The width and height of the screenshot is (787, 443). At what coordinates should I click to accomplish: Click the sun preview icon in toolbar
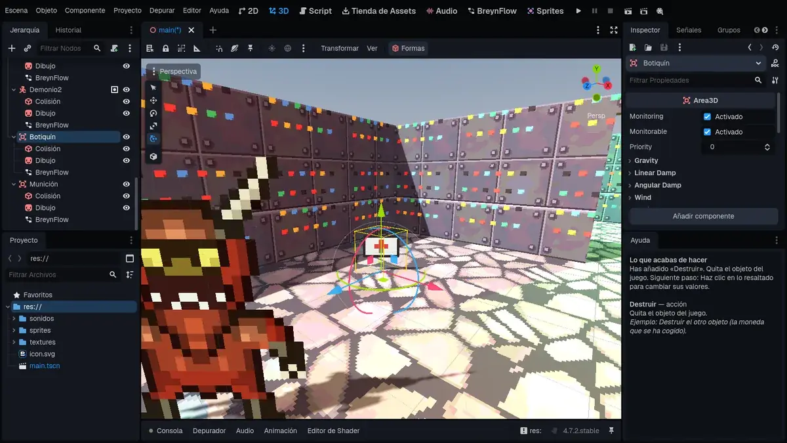[x=272, y=49]
